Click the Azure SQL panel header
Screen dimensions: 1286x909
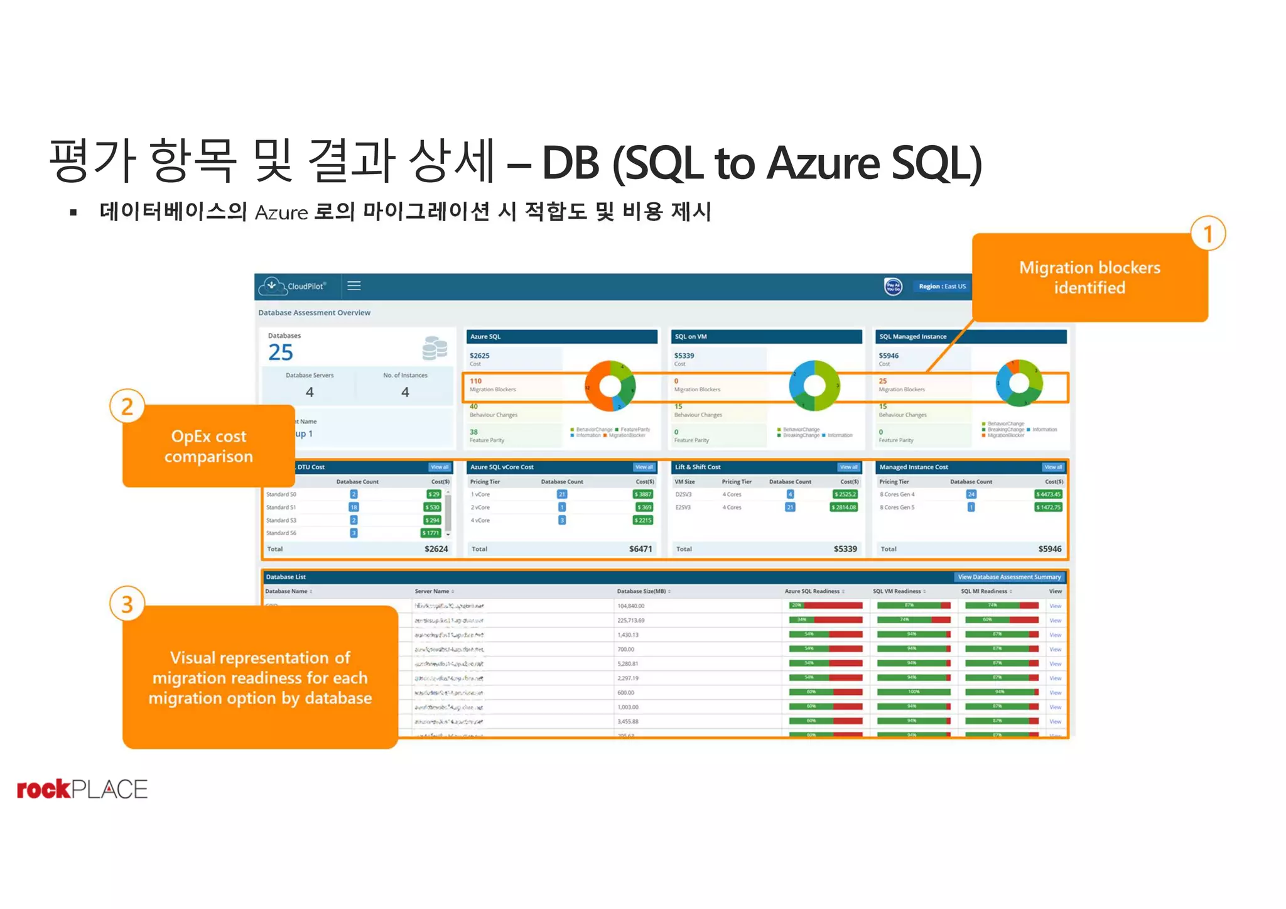tap(562, 337)
